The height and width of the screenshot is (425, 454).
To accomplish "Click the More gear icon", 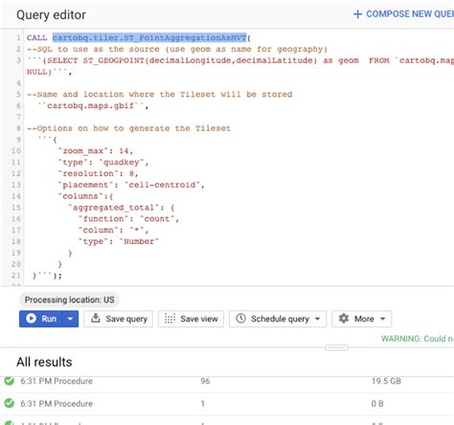I will click(x=344, y=318).
